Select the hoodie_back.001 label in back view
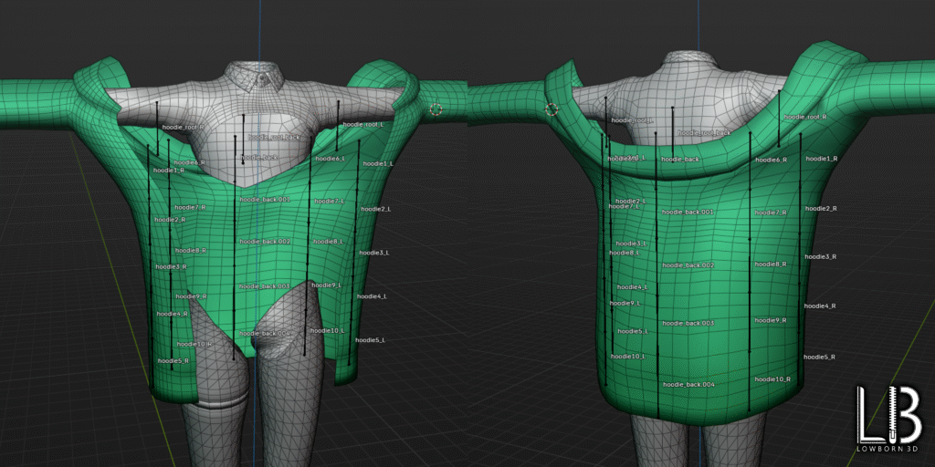Screen dimensions: 935x467 pyautogui.click(x=688, y=212)
